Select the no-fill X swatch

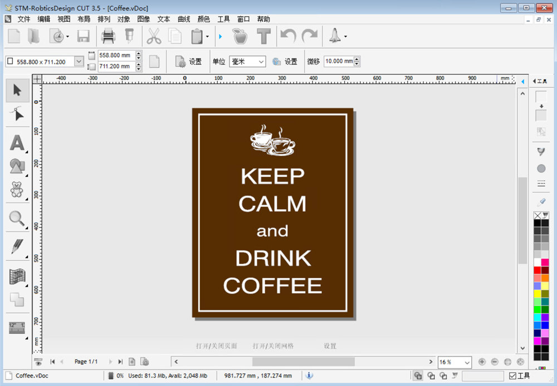pyautogui.click(x=538, y=215)
